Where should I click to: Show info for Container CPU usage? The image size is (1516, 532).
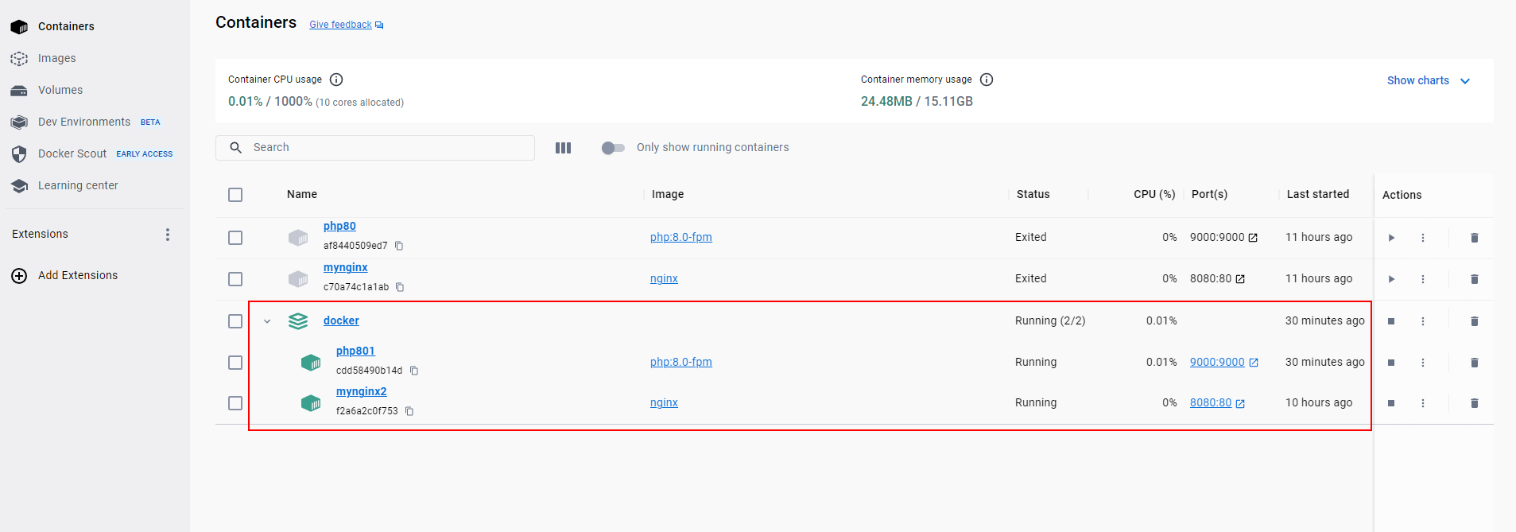pyautogui.click(x=336, y=80)
